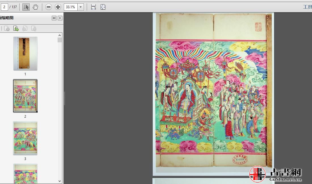The image size is (312, 184).
Task: Select the text selection cursor tool
Action: coord(26,7)
